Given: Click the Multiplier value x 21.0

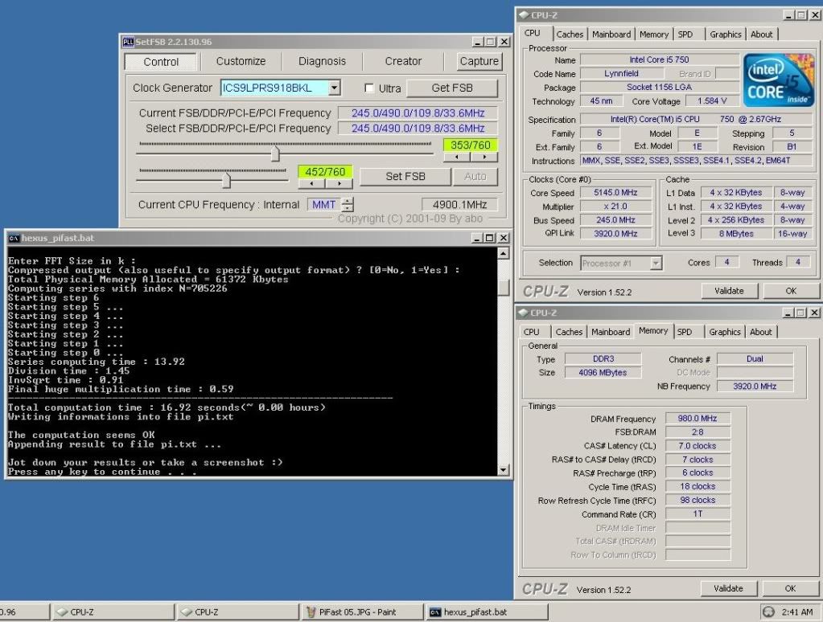Looking at the screenshot, I should pyautogui.click(x=615, y=206).
